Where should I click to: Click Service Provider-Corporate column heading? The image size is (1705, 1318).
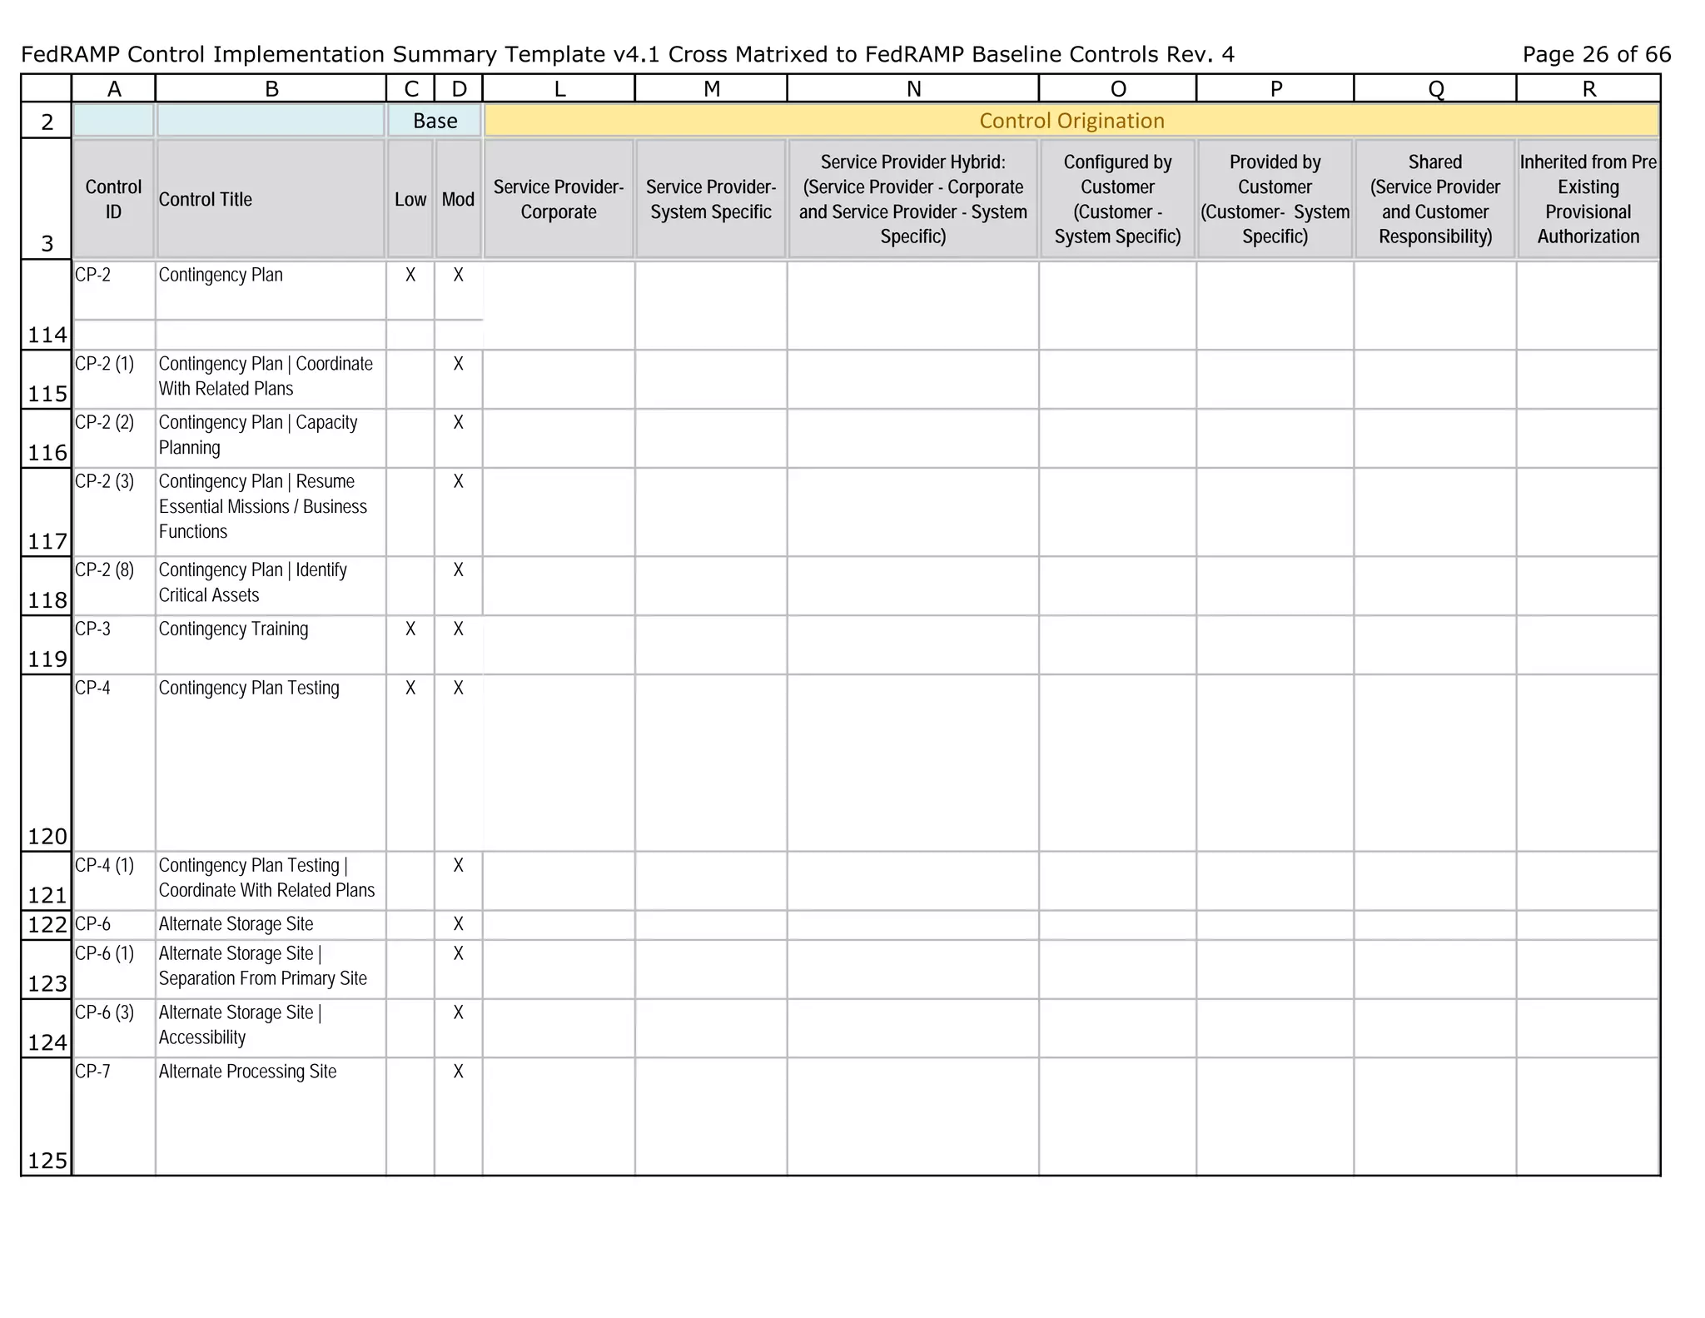click(559, 199)
